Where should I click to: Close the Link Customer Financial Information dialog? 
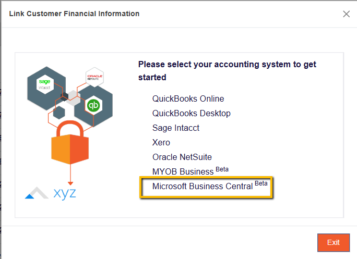(x=346, y=14)
